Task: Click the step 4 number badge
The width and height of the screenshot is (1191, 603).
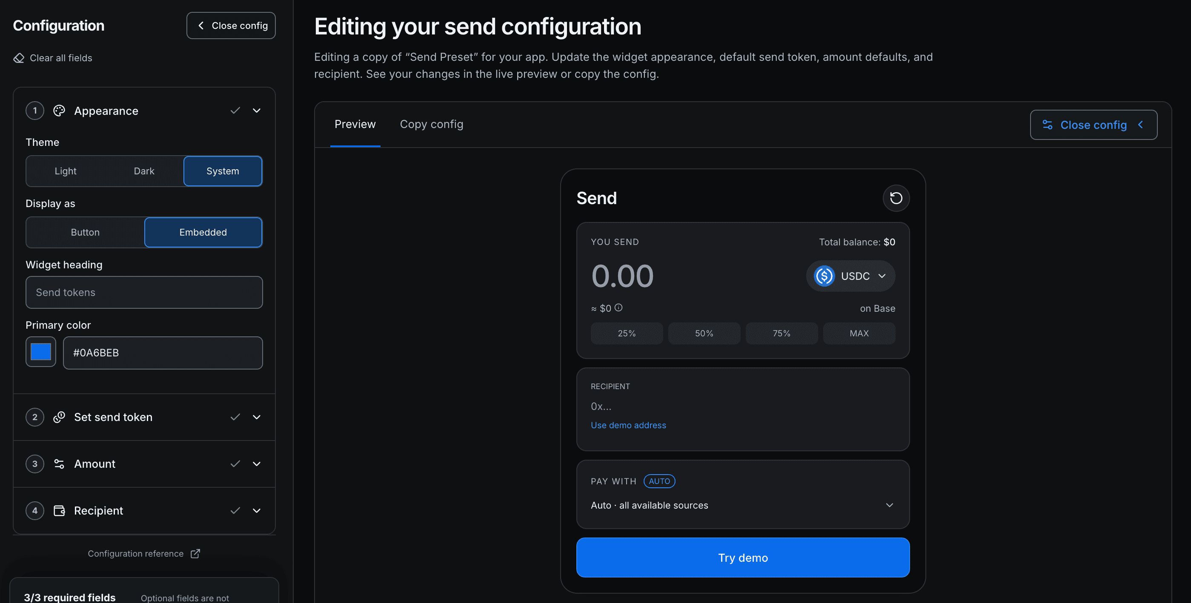Action: (34, 510)
